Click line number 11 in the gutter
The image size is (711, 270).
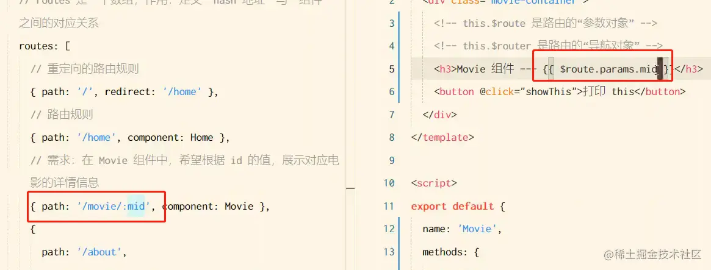(389, 206)
